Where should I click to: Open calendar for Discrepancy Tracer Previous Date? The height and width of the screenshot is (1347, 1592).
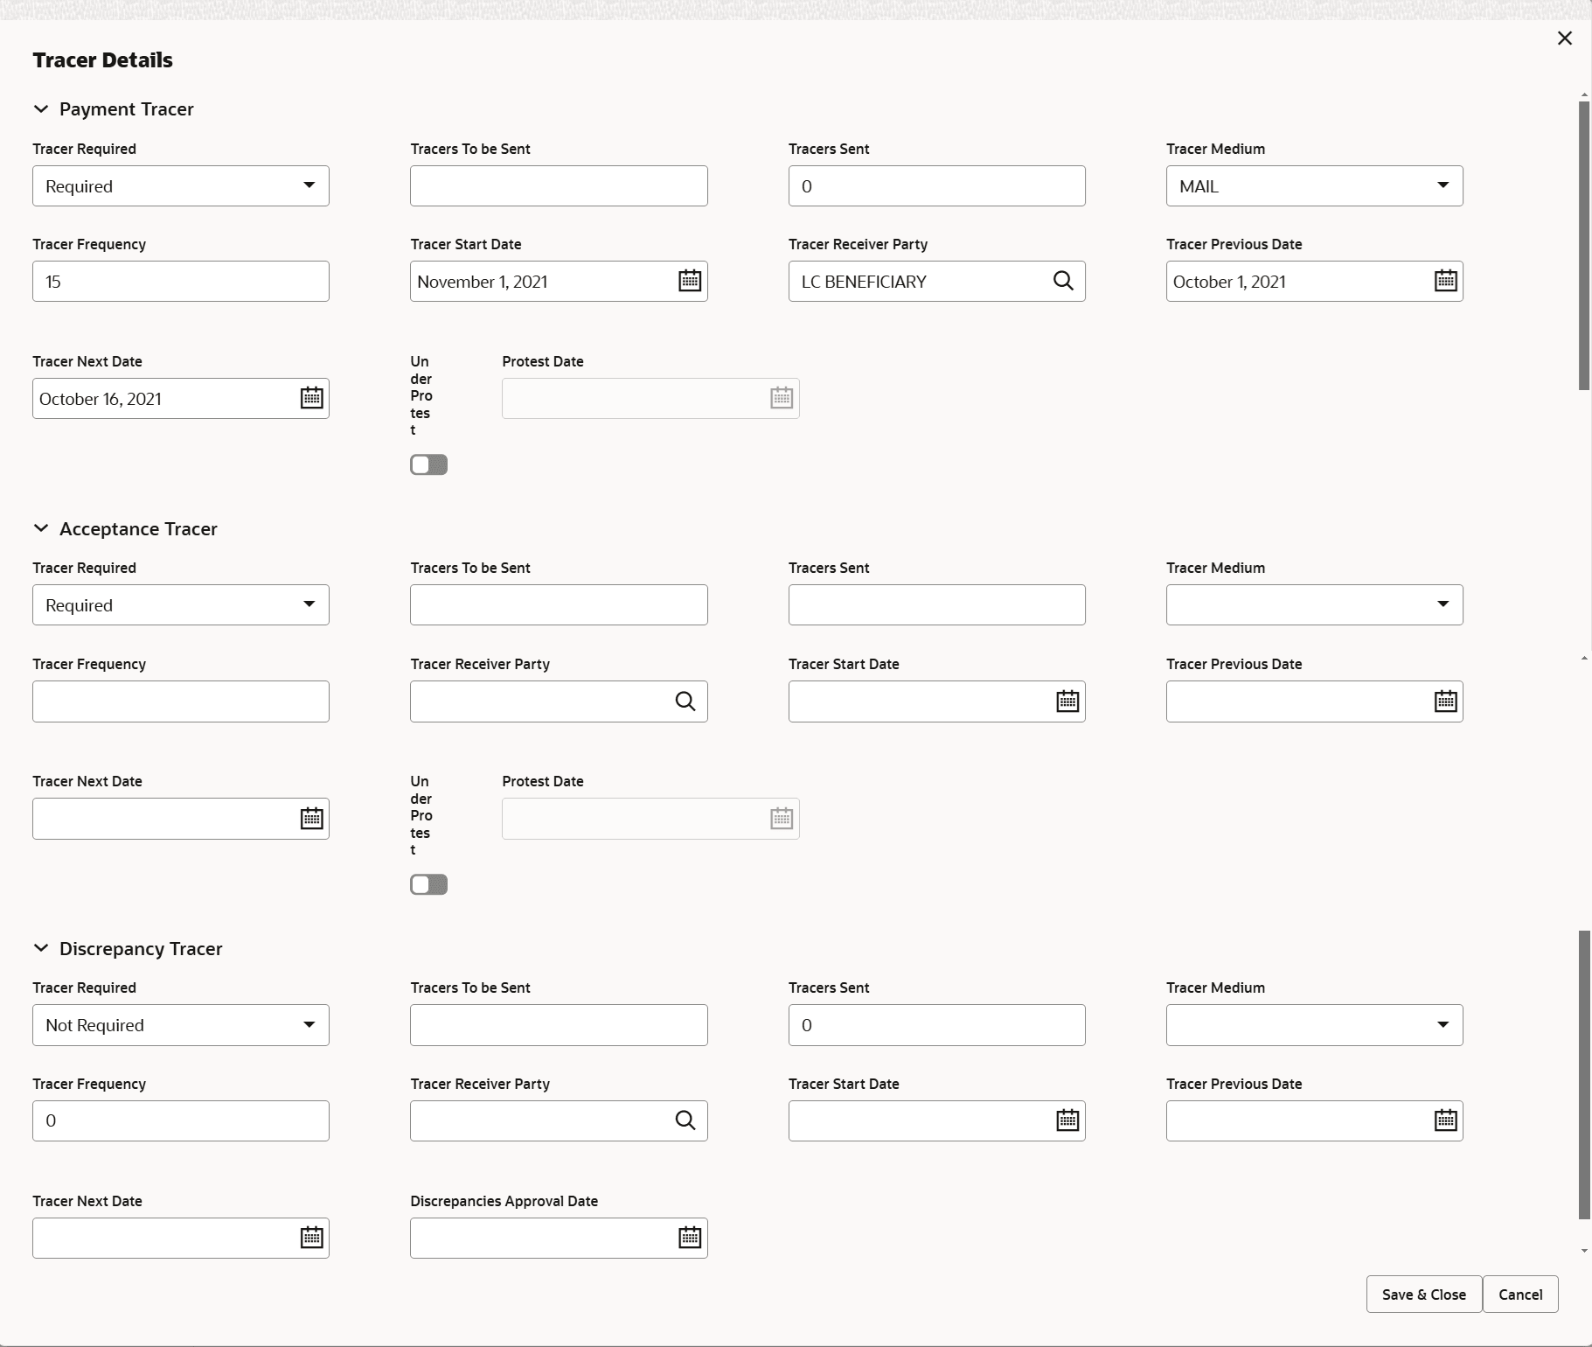tap(1445, 1120)
